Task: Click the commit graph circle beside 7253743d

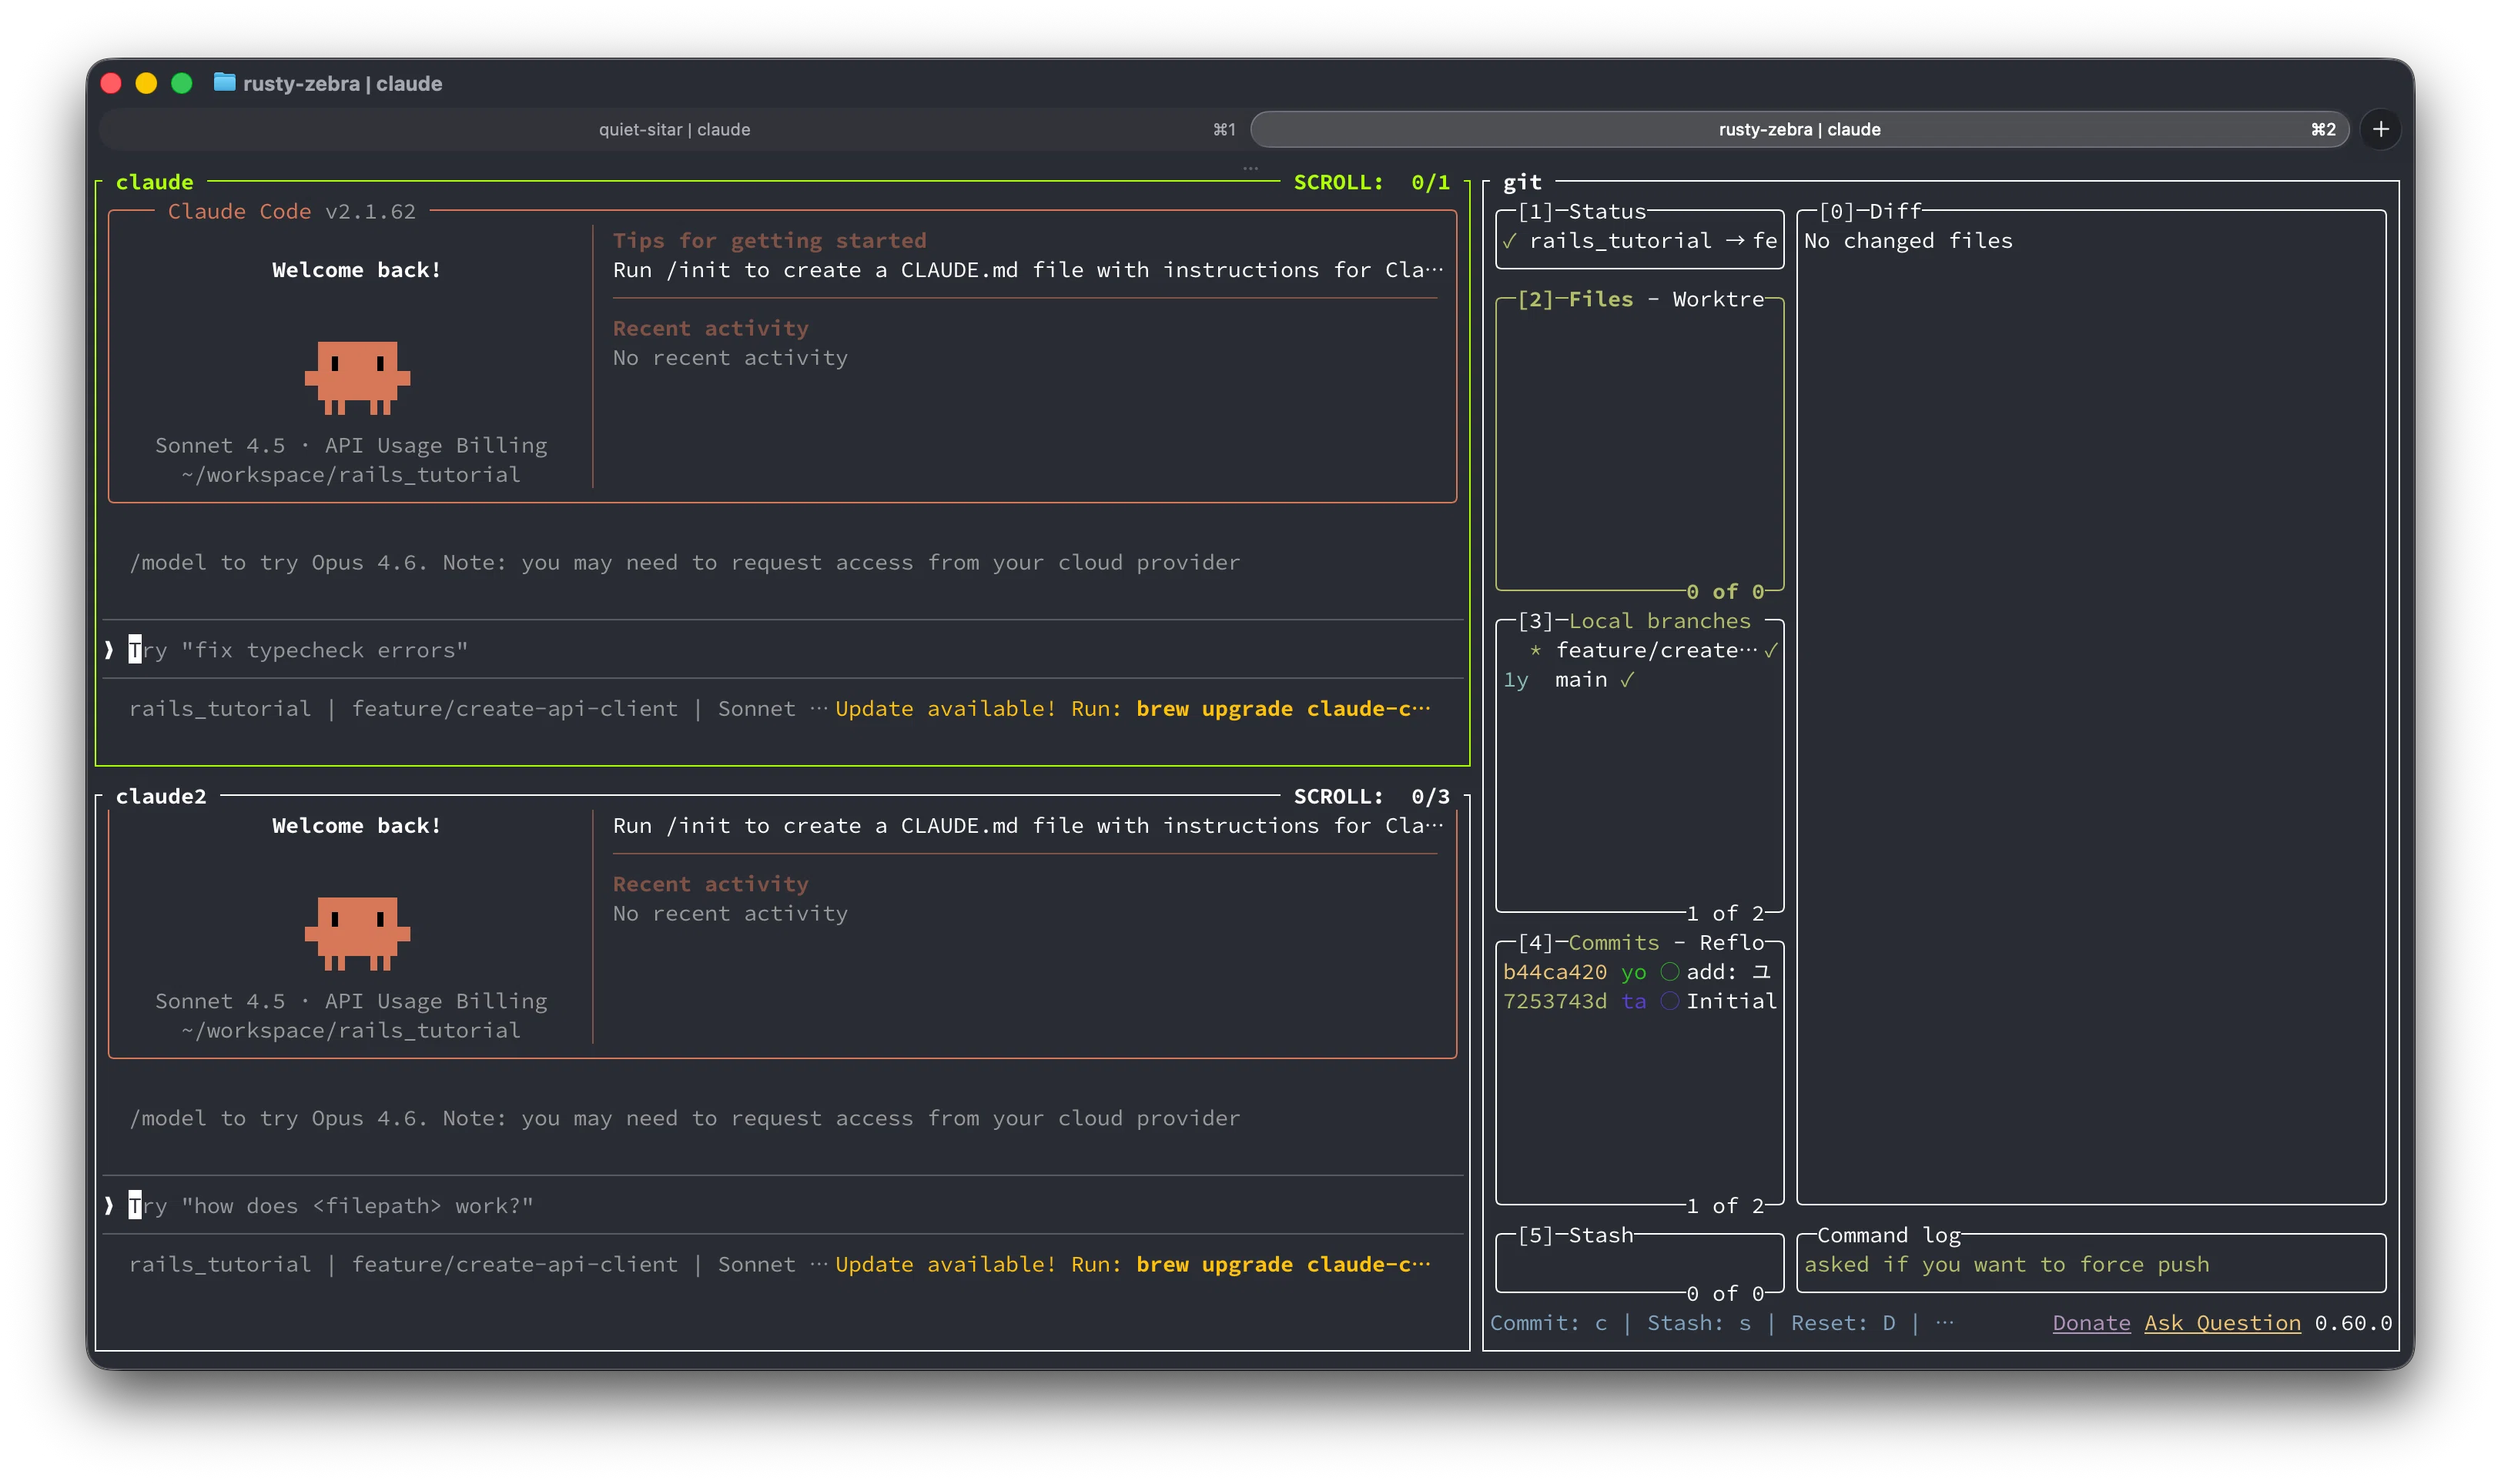Action: point(1669,1001)
